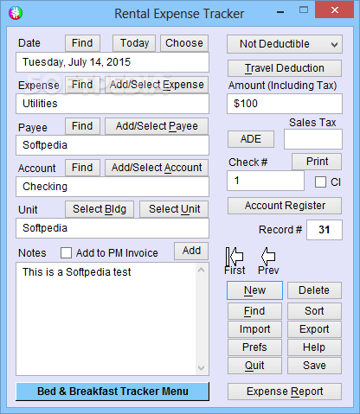
Task: Click the empty Sales Tax field
Action: (313, 139)
